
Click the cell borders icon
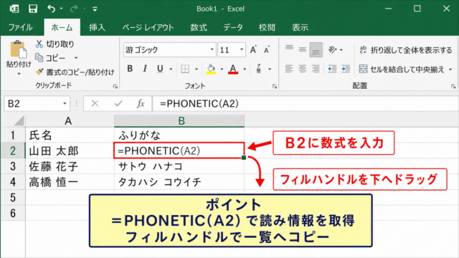pos(185,69)
